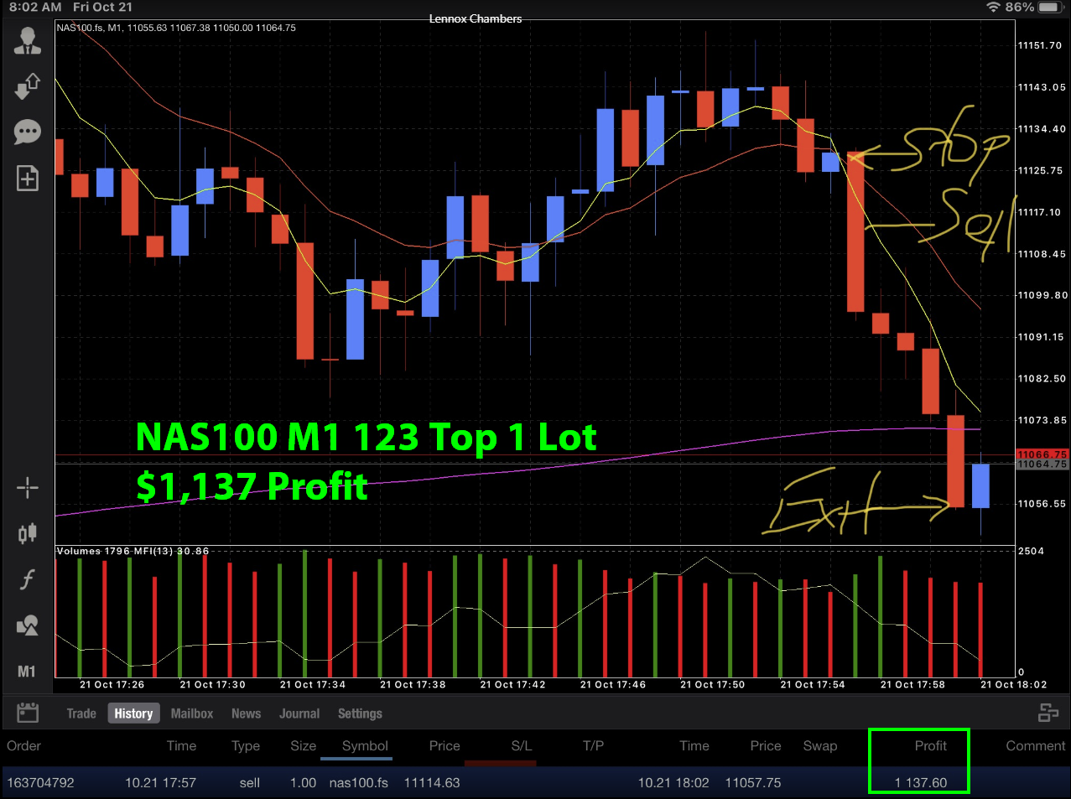Sort by open Time column header
This screenshot has width=1071, height=799.
[x=181, y=745]
